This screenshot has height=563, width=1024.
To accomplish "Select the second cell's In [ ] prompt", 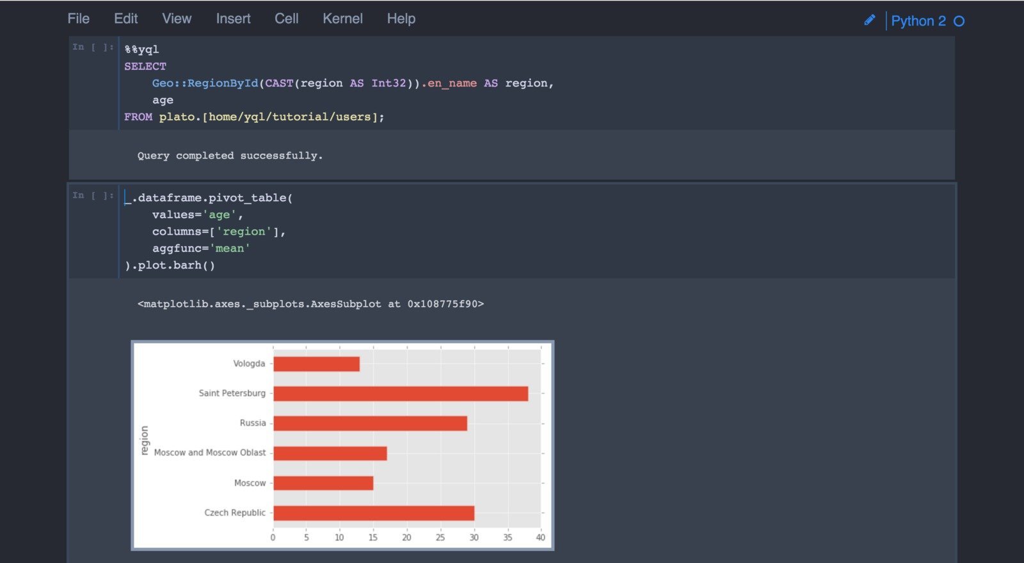I will pyautogui.click(x=93, y=195).
